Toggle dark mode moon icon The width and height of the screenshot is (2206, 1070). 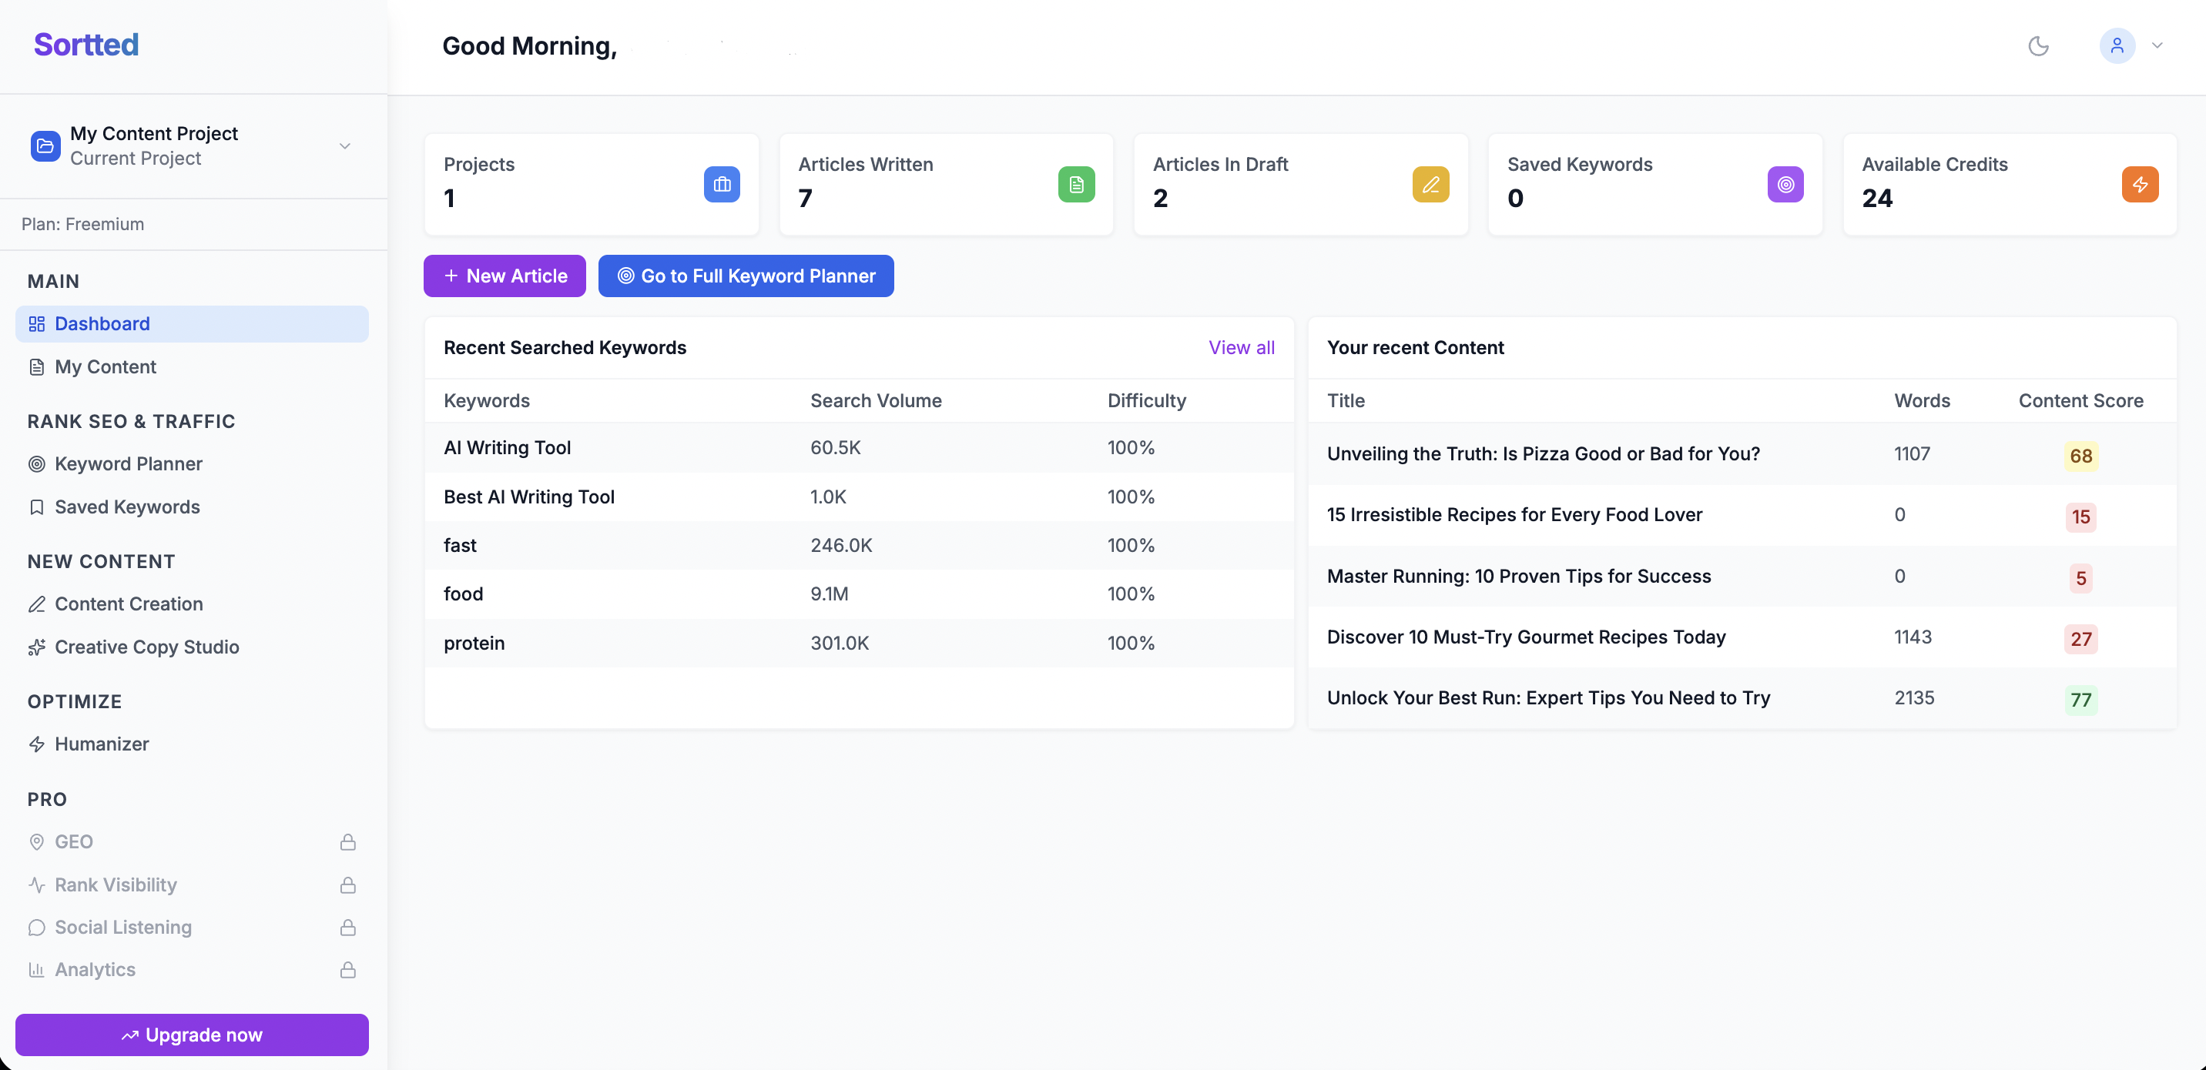[2038, 45]
